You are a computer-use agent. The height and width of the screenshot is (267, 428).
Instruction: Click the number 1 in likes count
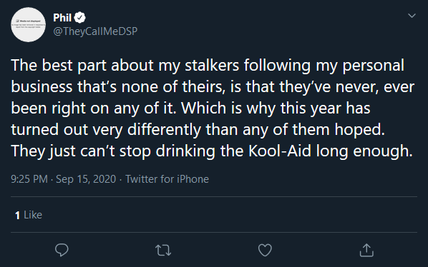pos(17,216)
